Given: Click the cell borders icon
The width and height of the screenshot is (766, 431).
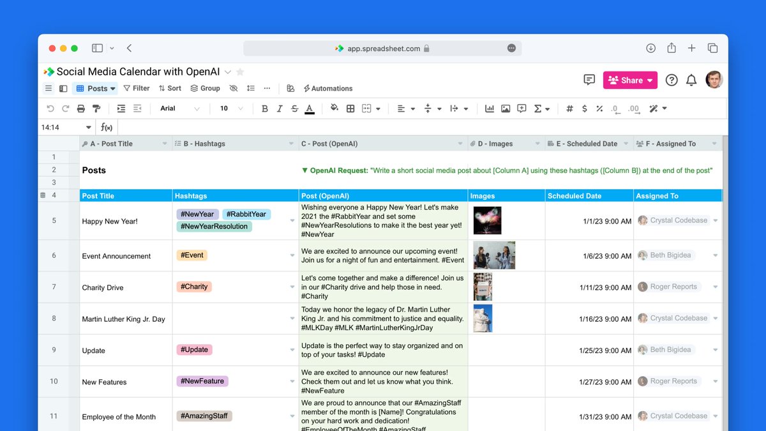Looking at the screenshot, I should 350,109.
